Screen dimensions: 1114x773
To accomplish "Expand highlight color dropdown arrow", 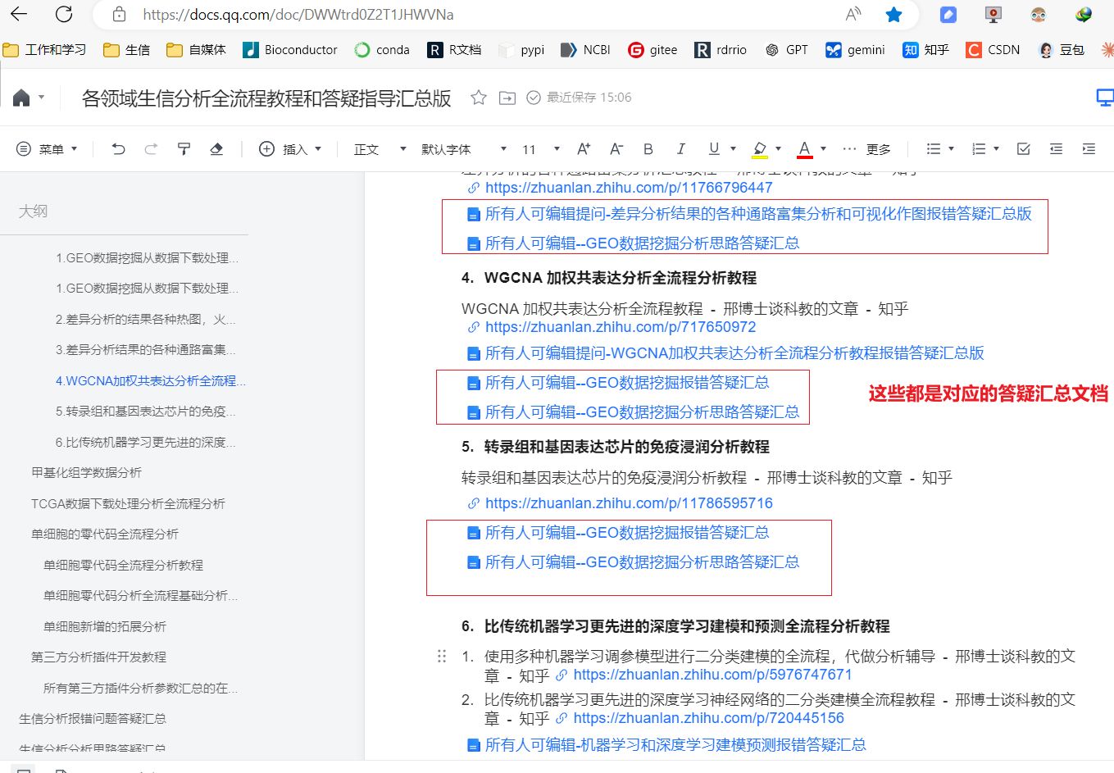I will pyautogui.click(x=779, y=148).
